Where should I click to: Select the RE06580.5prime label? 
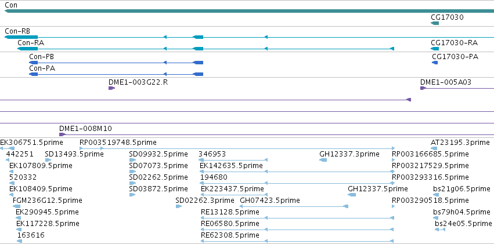tap(230, 224)
